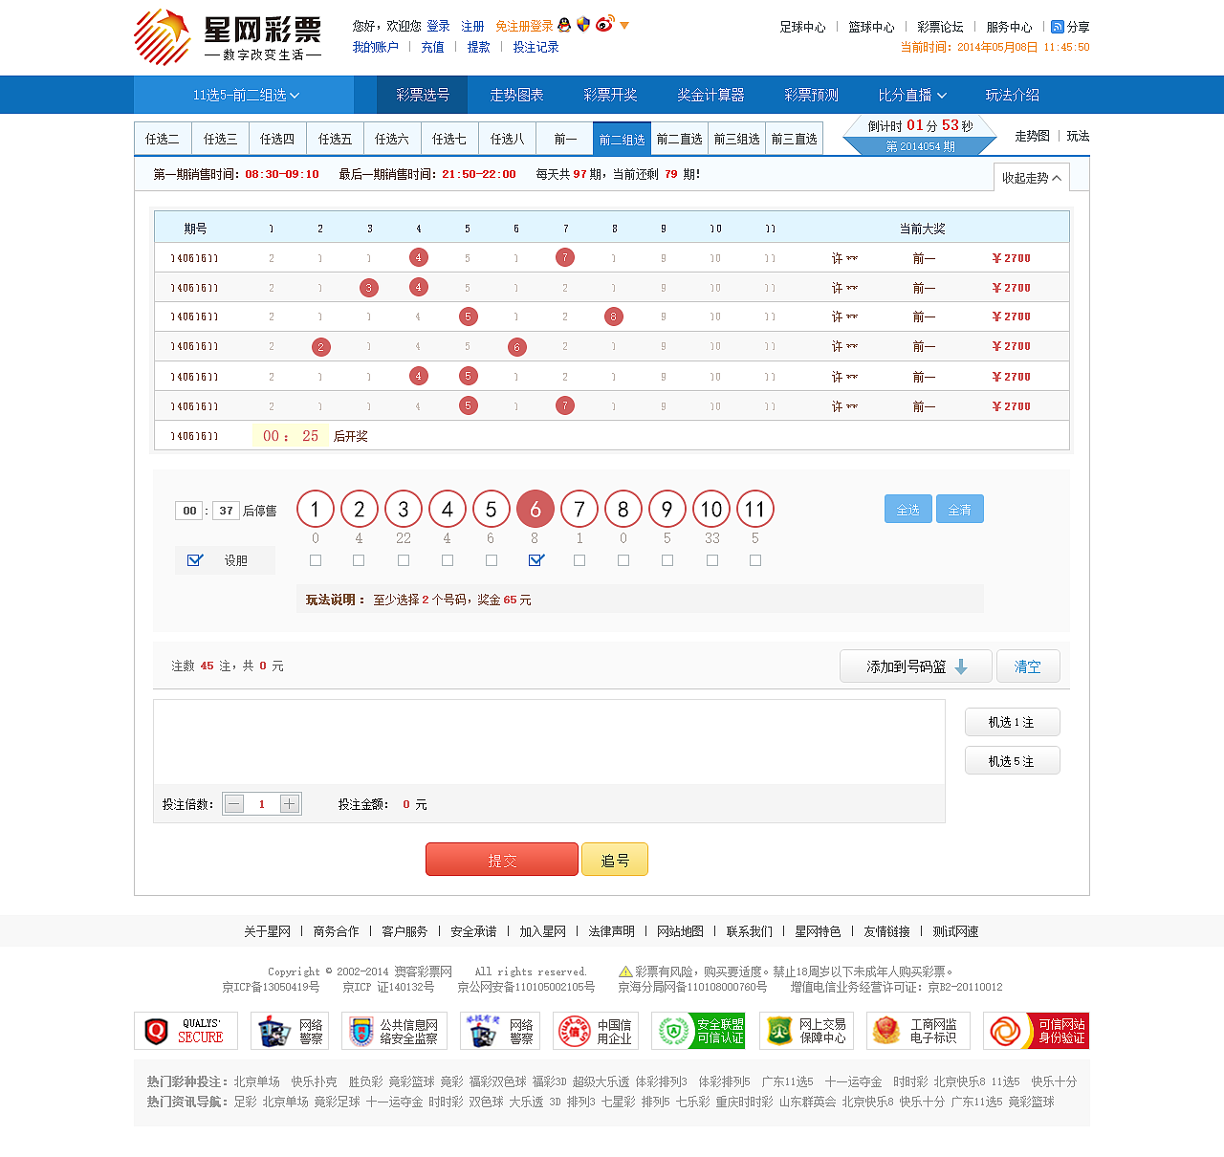Select number ball 9
1224x1157 pixels.
[x=667, y=509]
